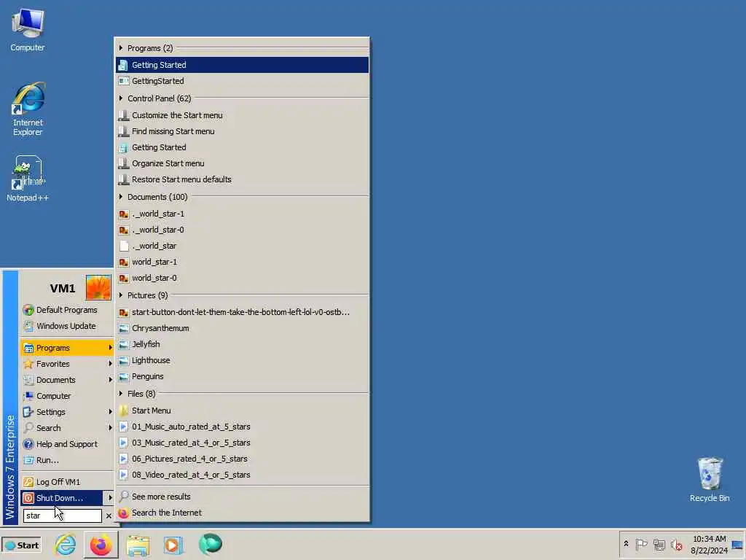Open the Lighthouse picture
The image size is (746, 560).
[x=242, y=360]
